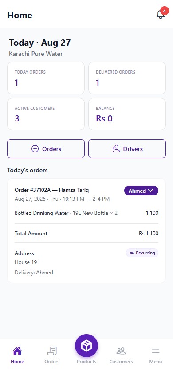Select the Active Customers card
173x374 pixels.
46,114
